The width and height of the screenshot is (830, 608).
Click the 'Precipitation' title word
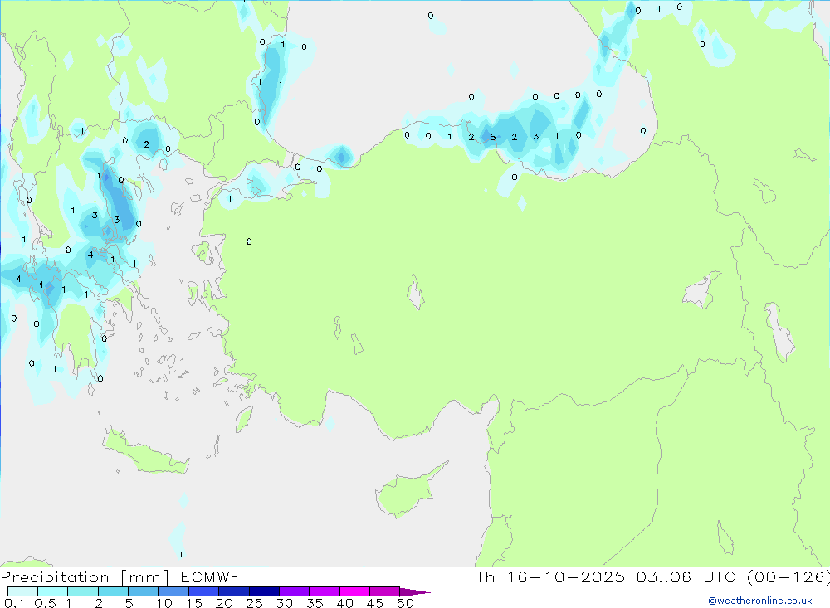coord(55,577)
